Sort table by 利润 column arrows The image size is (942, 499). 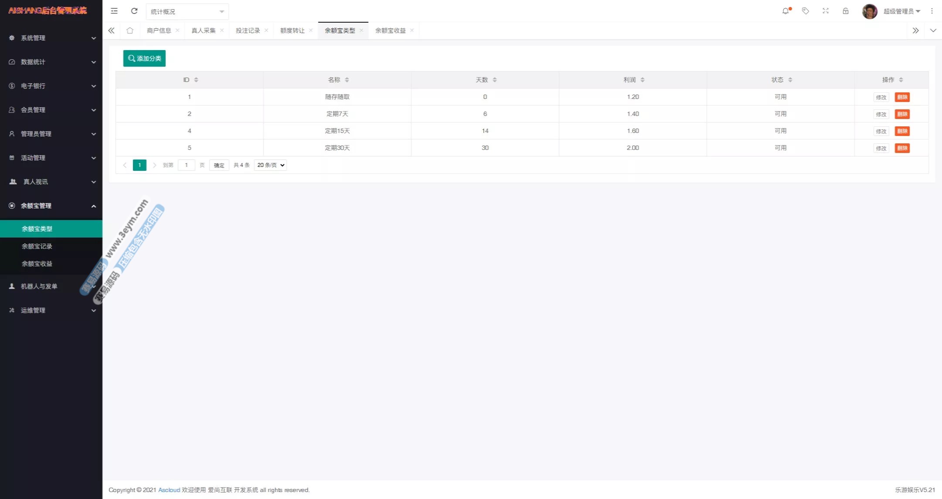(643, 80)
